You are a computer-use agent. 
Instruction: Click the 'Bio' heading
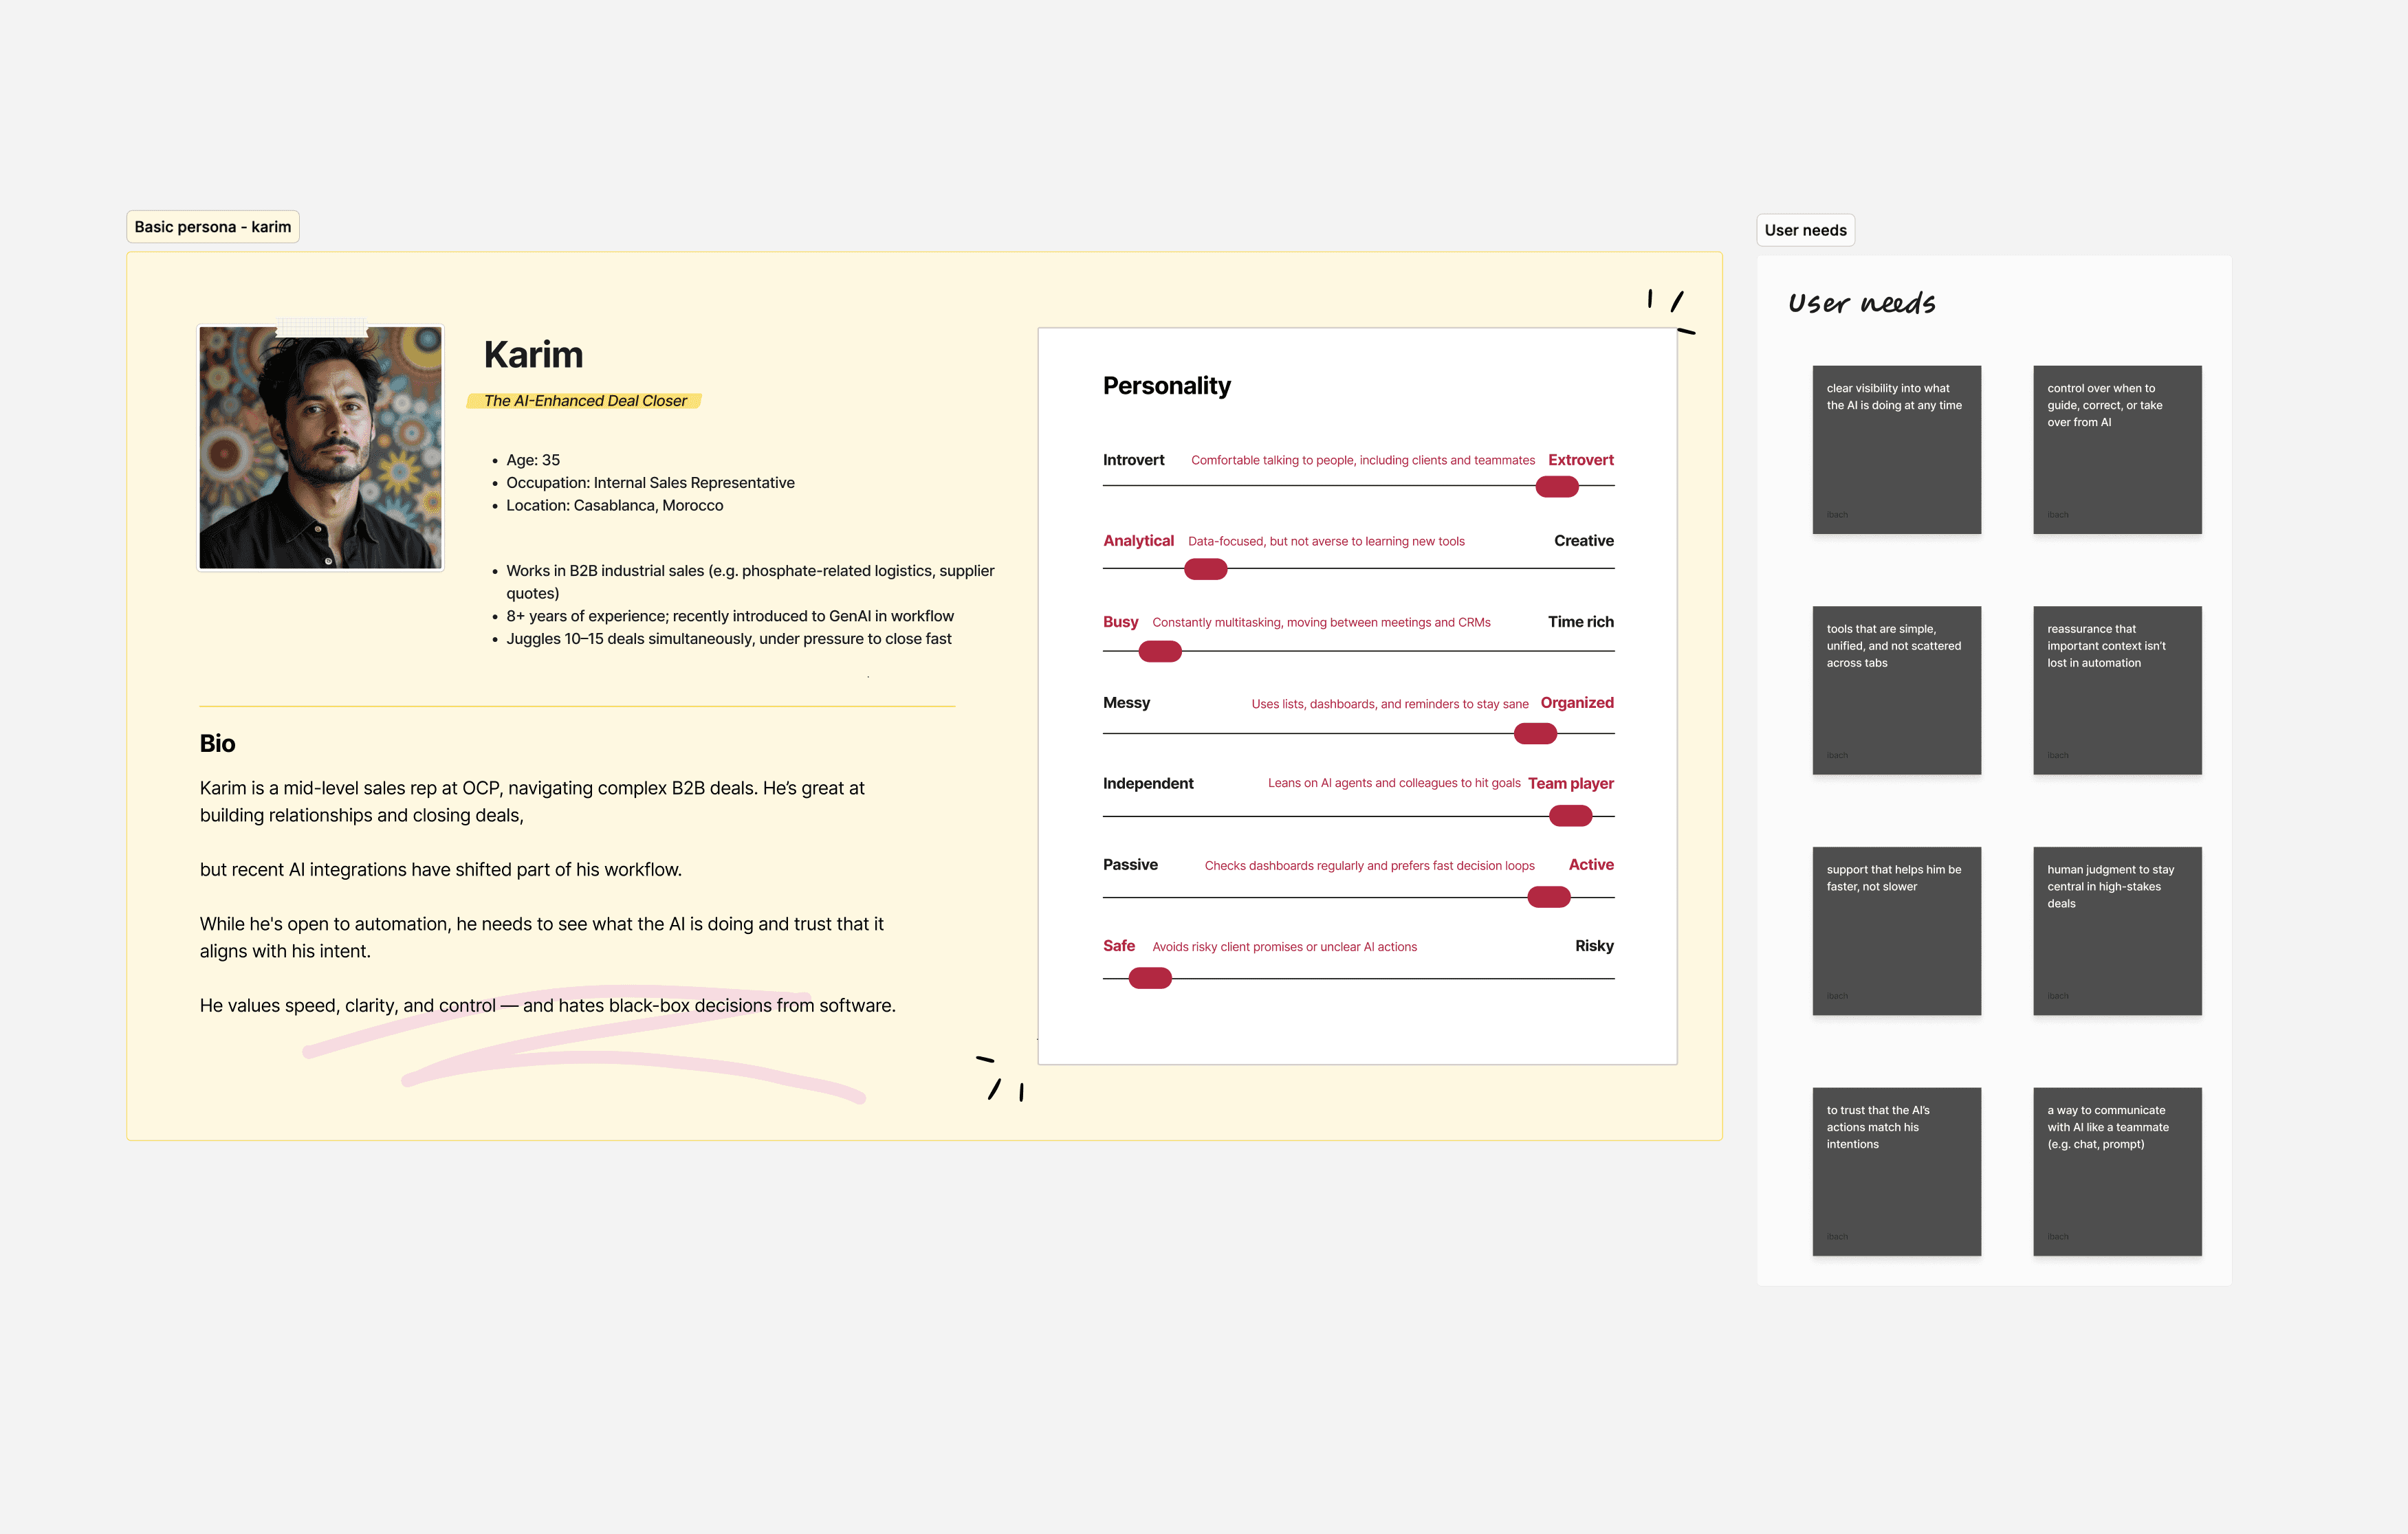217,744
